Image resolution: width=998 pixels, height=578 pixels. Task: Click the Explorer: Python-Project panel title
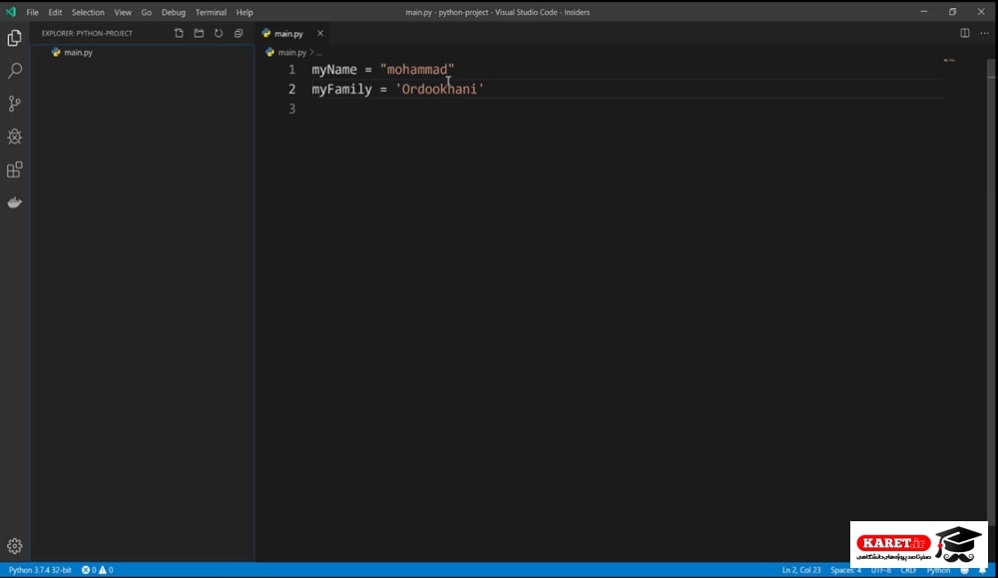point(87,33)
